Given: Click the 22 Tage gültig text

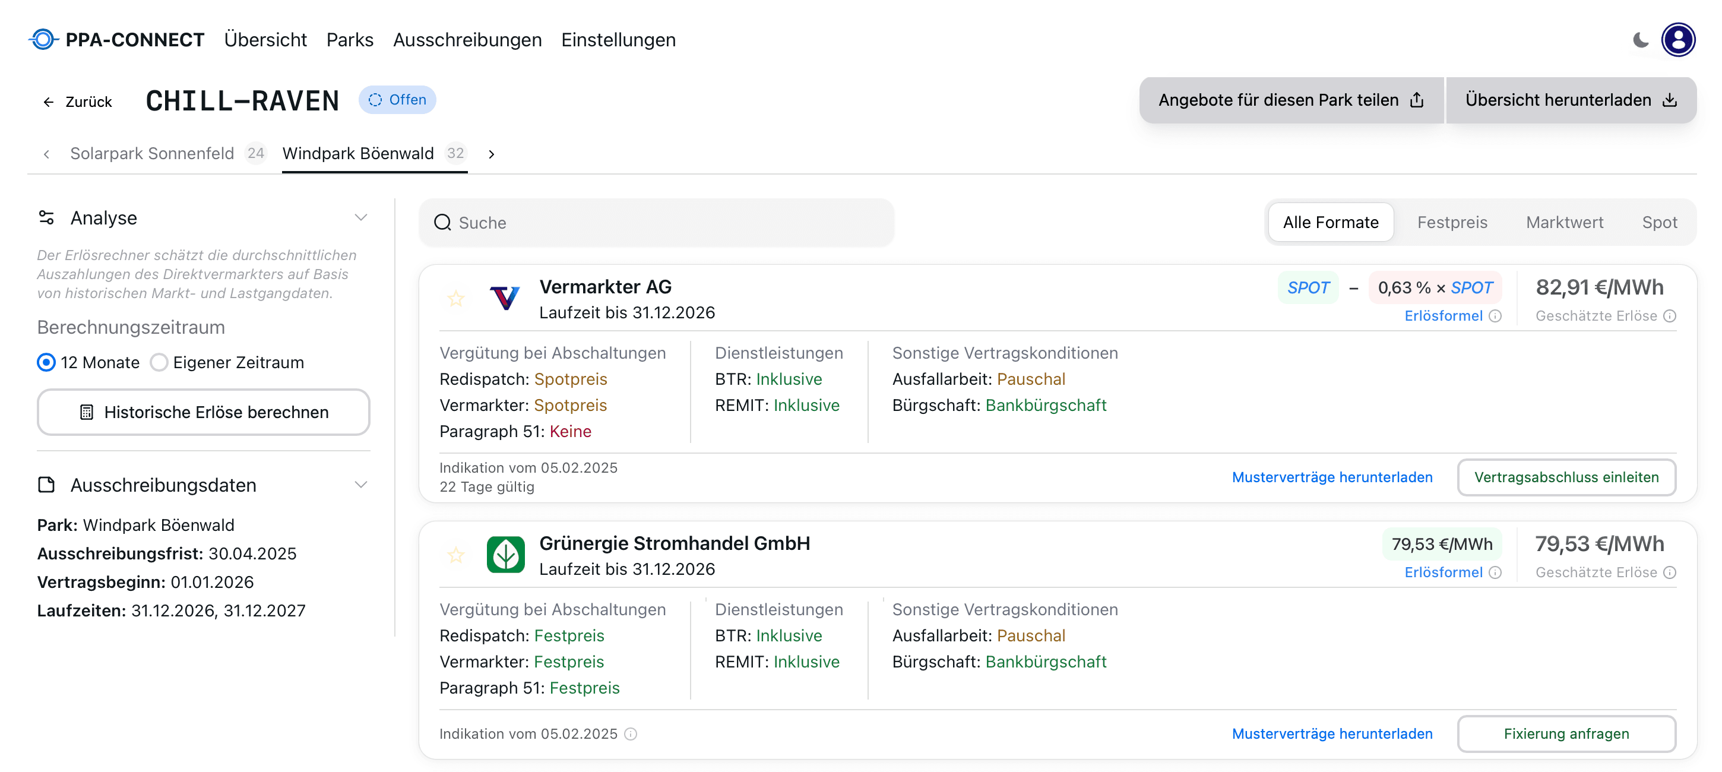Looking at the screenshot, I should pos(487,486).
